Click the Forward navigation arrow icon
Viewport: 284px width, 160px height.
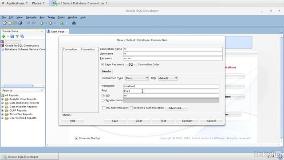[x=51, y=23]
